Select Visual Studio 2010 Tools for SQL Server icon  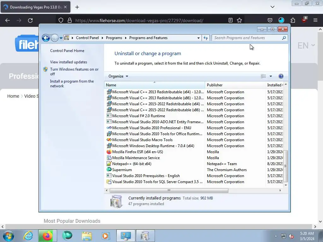click(x=109, y=182)
